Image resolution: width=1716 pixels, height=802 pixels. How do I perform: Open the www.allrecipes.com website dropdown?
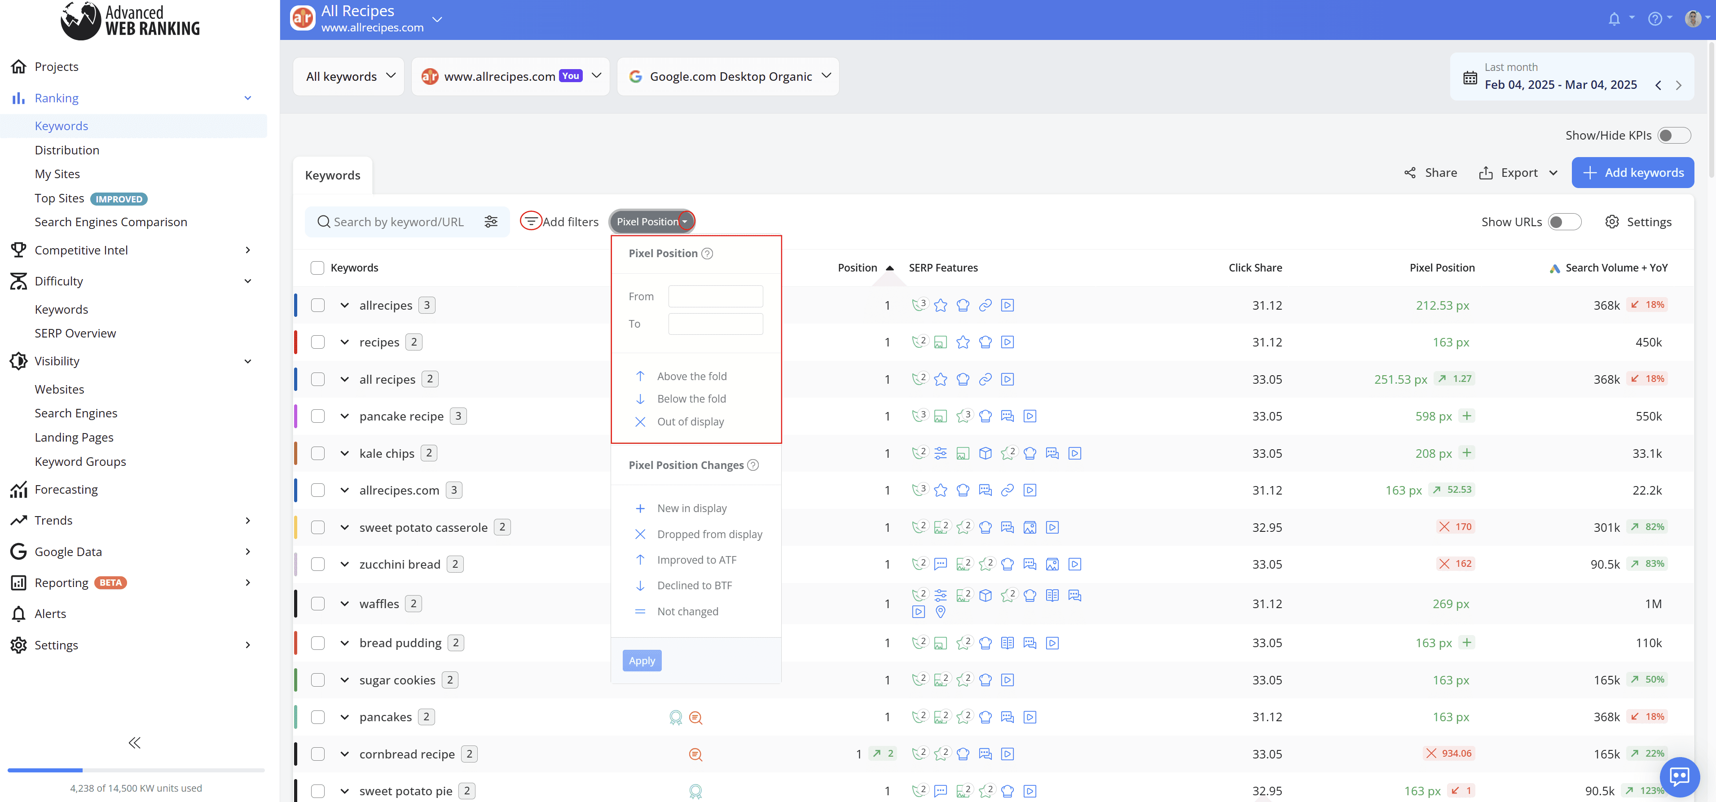tap(510, 76)
